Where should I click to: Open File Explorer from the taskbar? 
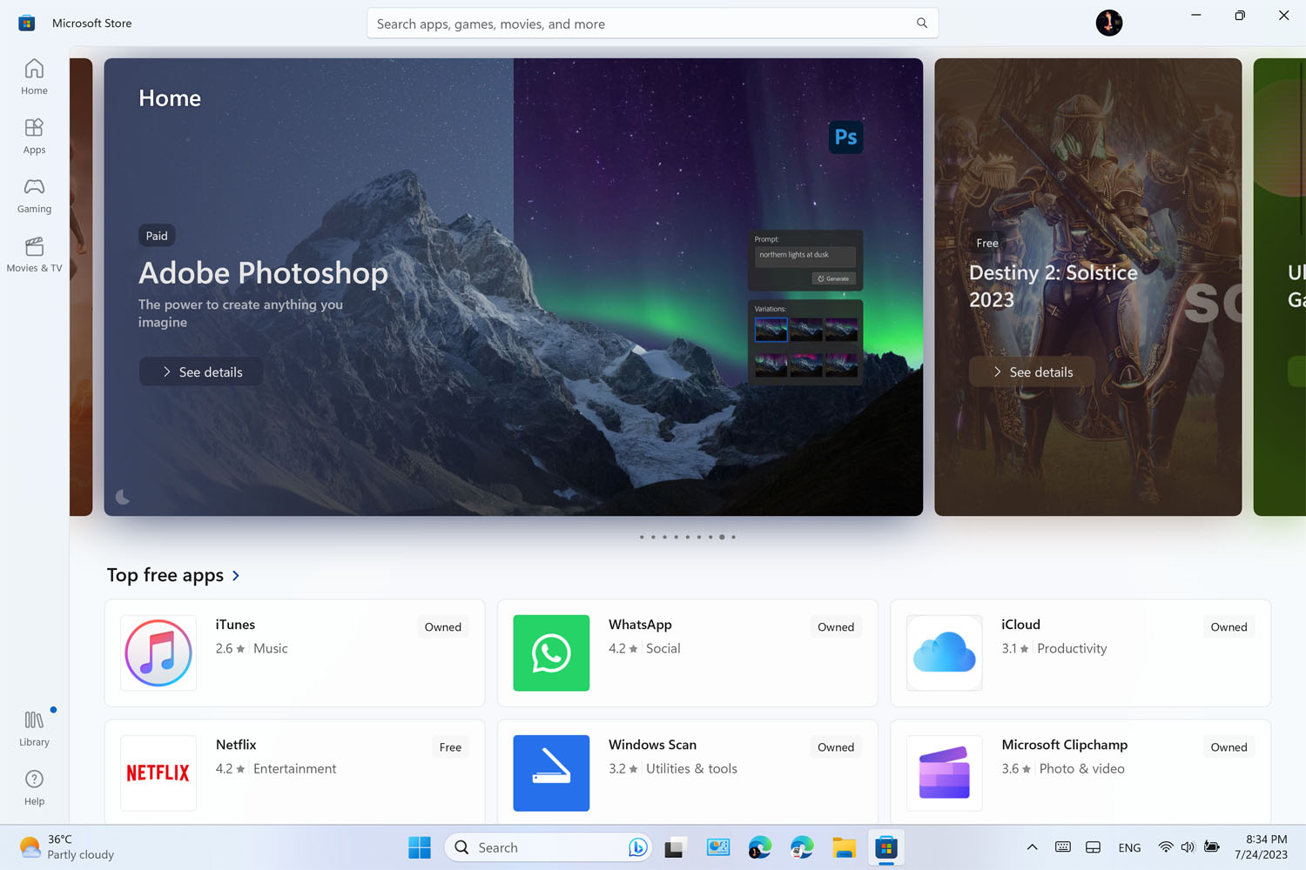click(844, 847)
